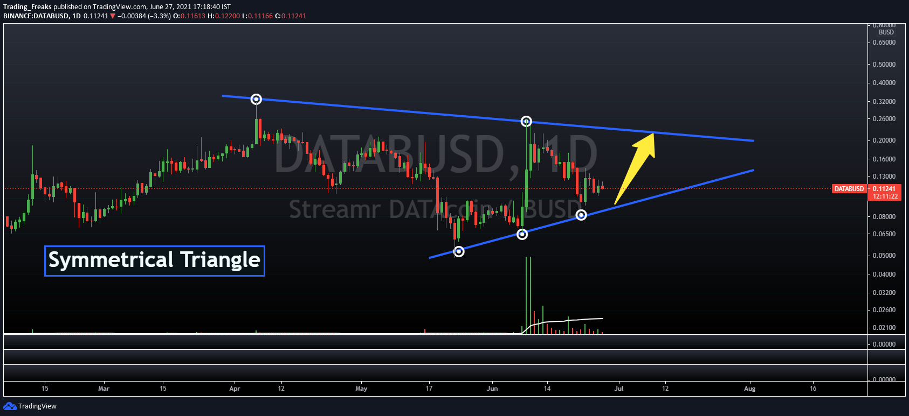Viewport: 909px width, 416px height.
Task: Click the 14 date label on time axis
Action: (x=547, y=389)
